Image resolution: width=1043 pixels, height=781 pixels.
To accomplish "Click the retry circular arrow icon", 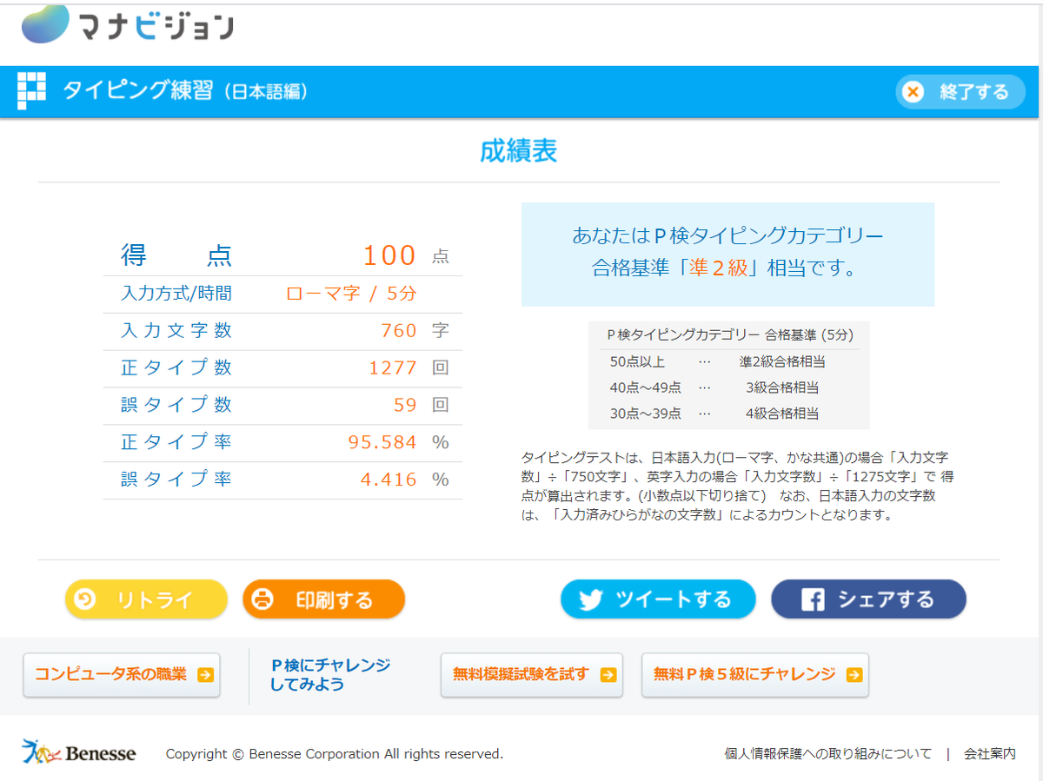I will [85, 599].
